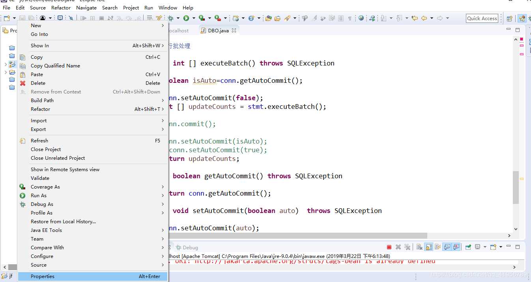531x282 pixels.
Task: Select Delete in the context menu
Action: click(93, 83)
